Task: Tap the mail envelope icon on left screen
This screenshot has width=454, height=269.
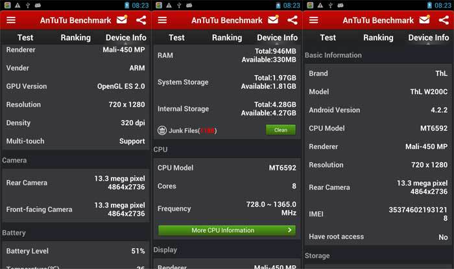Action: click(x=121, y=20)
